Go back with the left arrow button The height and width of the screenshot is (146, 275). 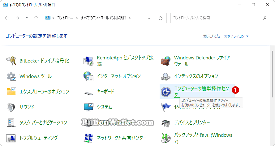(x=7, y=18)
